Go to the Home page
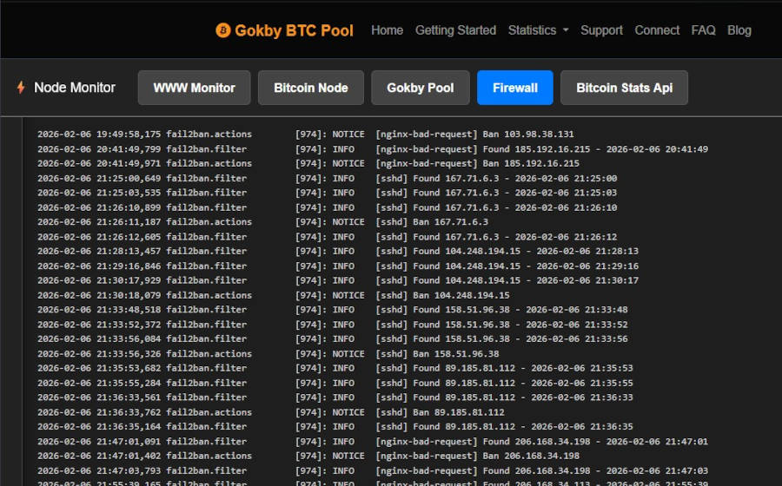782x486 pixels. [387, 30]
